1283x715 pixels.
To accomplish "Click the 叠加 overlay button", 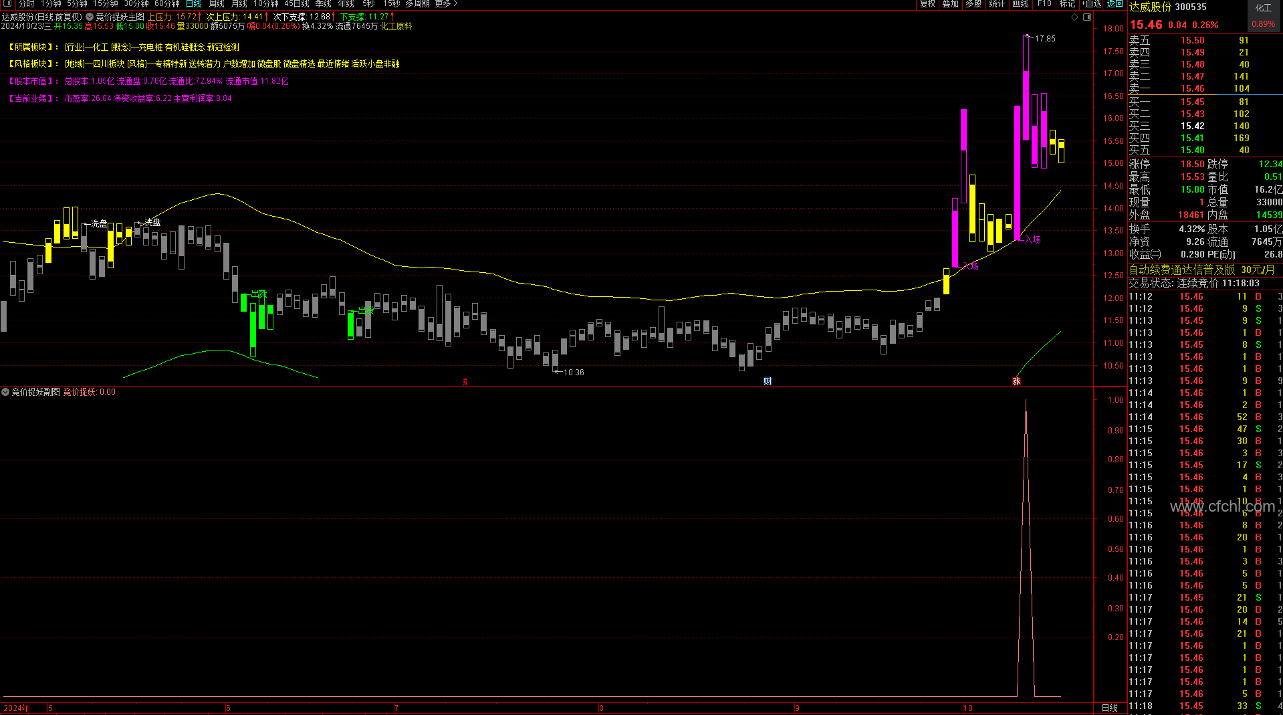I will [951, 4].
